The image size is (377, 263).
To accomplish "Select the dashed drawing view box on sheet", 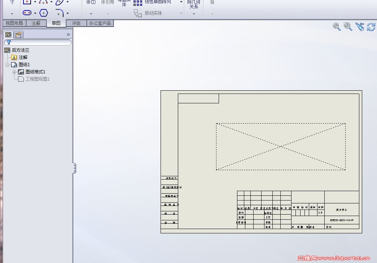I will click(x=281, y=146).
